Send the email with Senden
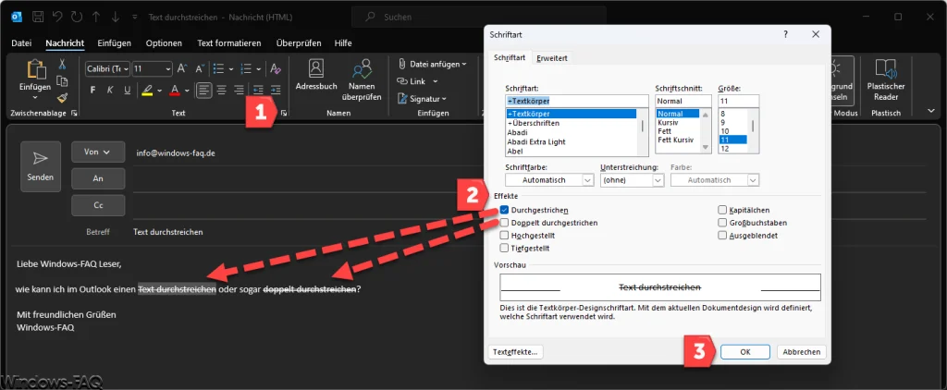This screenshot has height=390, width=947. (41, 166)
